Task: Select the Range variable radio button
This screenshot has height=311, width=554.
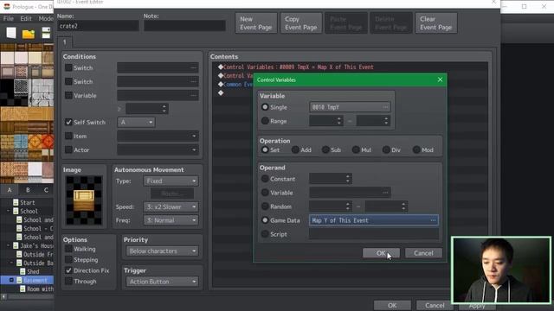Action: 265,121
